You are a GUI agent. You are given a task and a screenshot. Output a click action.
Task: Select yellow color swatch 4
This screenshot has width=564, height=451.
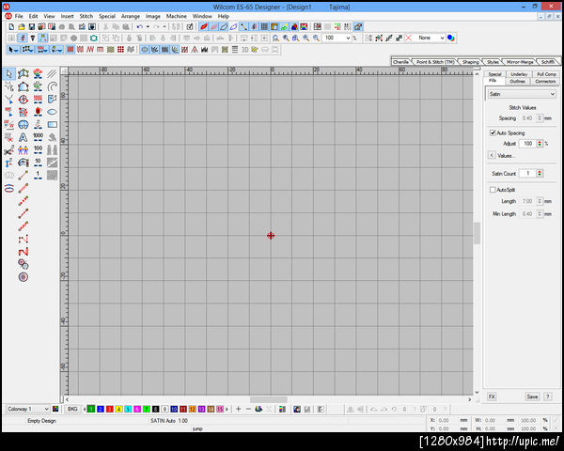pyautogui.click(x=118, y=410)
